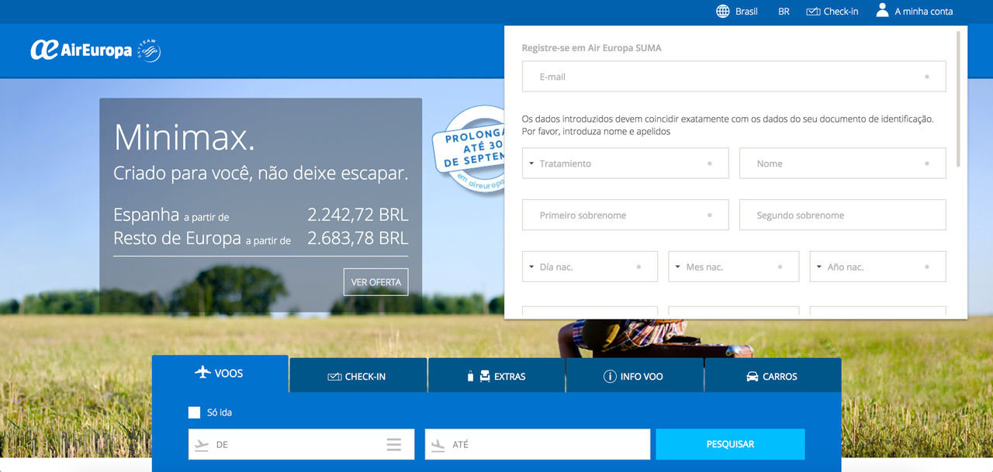Switch to the INFO VOO tab

point(635,376)
